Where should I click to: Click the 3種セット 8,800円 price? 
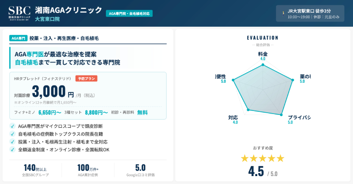point(96,112)
